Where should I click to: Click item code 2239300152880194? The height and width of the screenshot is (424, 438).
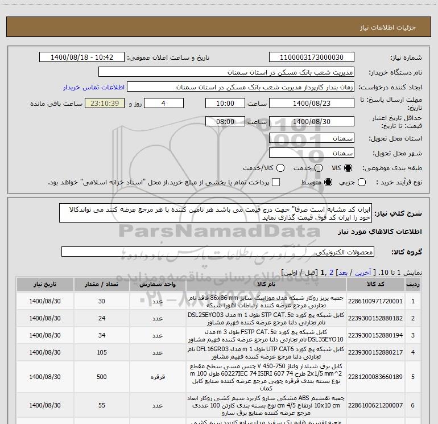(375, 335)
